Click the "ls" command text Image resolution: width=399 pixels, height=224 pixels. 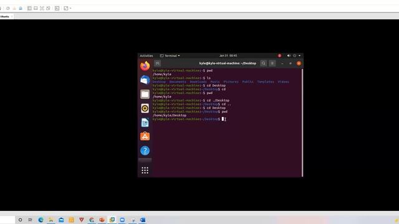(209, 78)
